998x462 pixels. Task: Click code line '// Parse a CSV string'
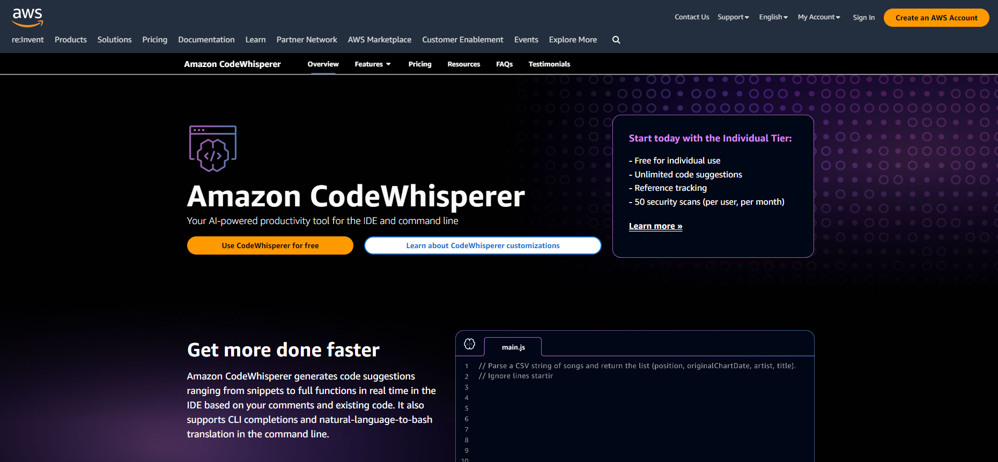pyautogui.click(x=637, y=366)
